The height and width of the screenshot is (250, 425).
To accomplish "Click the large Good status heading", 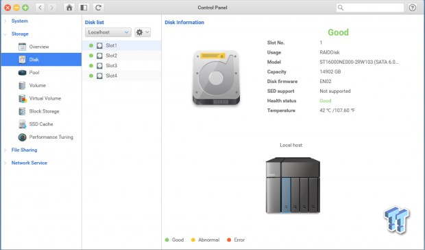I will 338,32.
